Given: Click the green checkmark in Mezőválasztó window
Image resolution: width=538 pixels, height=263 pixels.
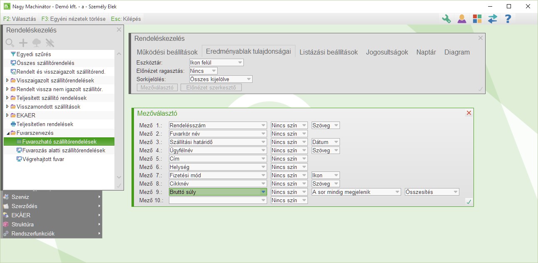Looking at the screenshot, I should coord(469,201).
